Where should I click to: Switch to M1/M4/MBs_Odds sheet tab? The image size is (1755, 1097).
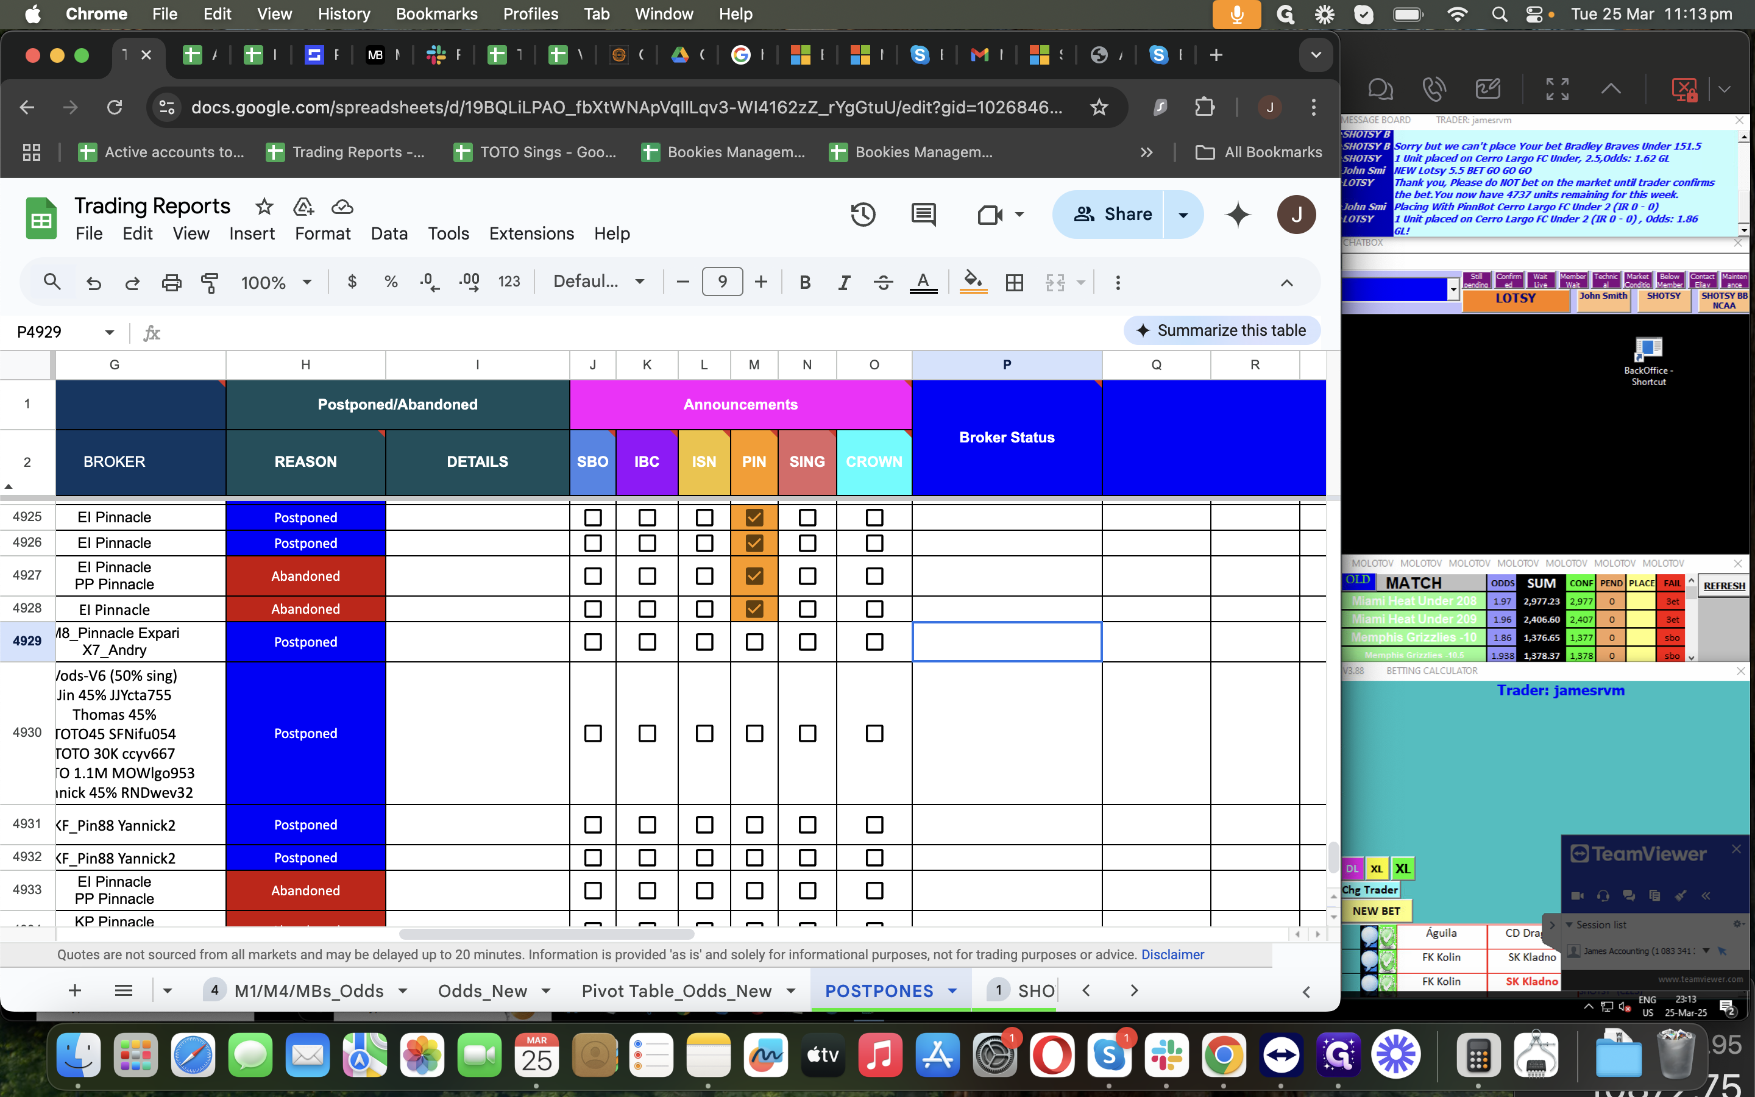pos(309,991)
